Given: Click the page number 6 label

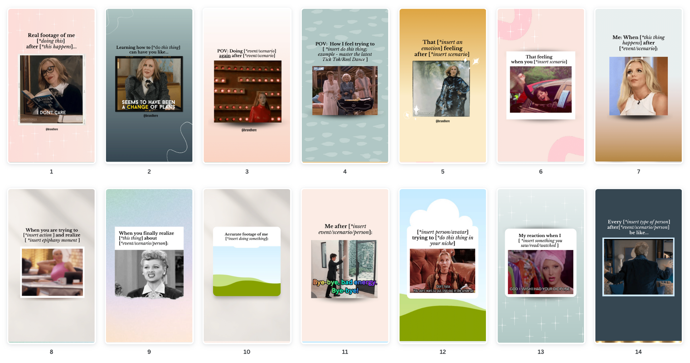Looking at the screenshot, I should pos(541,172).
